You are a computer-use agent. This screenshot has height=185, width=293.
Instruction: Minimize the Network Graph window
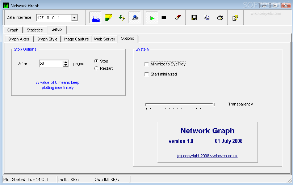tap(264, 5)
